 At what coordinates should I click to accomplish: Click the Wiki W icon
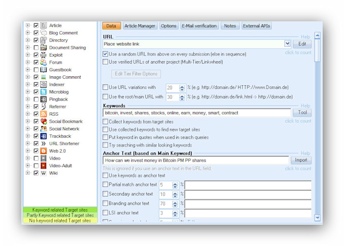coord(44,173)
